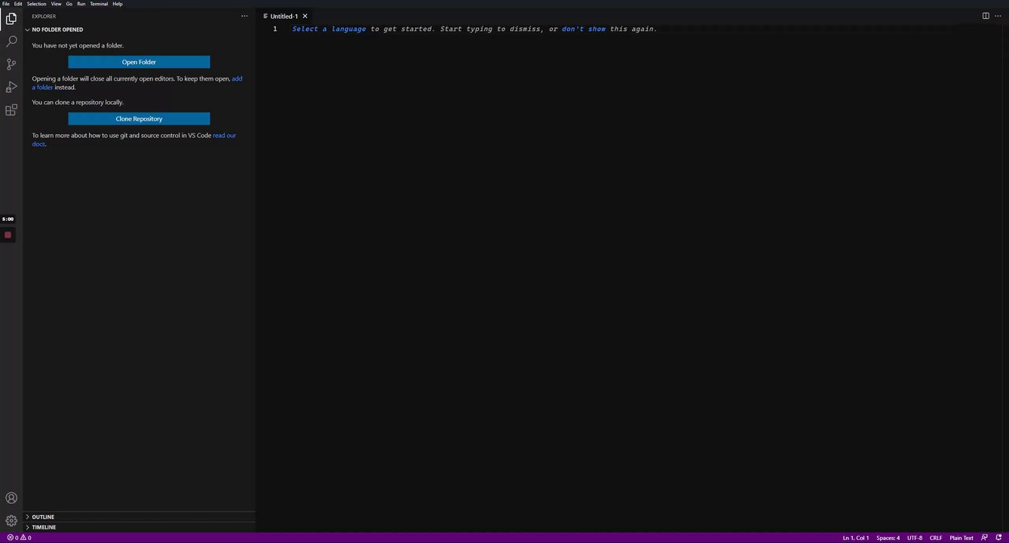
Task: Close the Untitled-1 tab
Action: [305, 16]
